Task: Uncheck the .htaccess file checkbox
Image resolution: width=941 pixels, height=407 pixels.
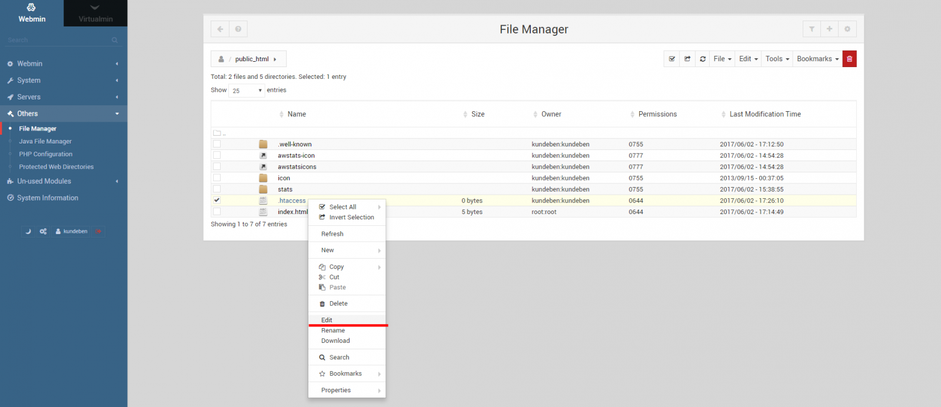Action: [x=217, y=201]
